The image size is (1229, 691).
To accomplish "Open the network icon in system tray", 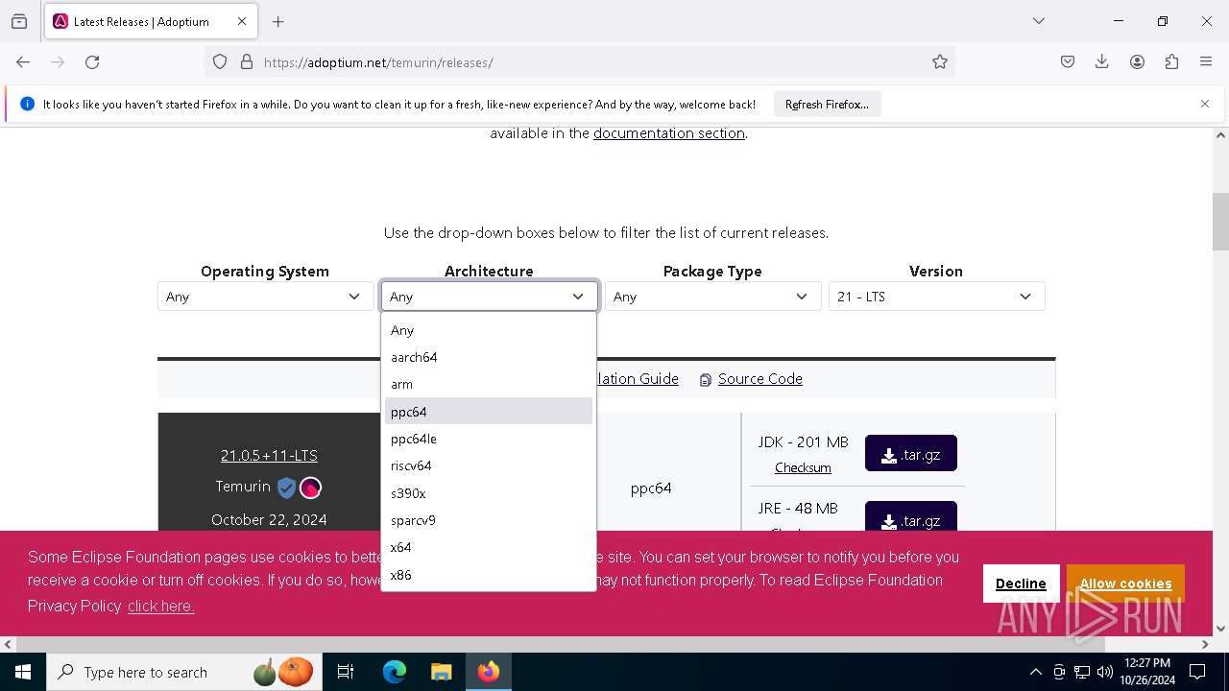I will (1082, 672).
